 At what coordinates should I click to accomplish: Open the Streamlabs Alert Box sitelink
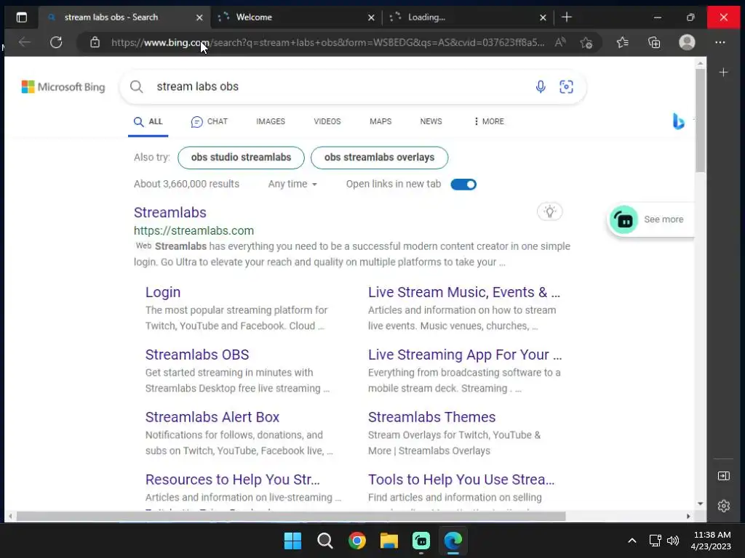click(212, 417)
